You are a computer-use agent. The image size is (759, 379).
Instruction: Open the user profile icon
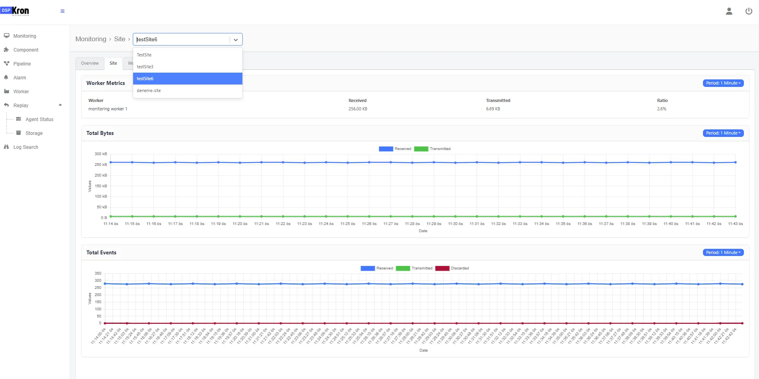[729, 11]
